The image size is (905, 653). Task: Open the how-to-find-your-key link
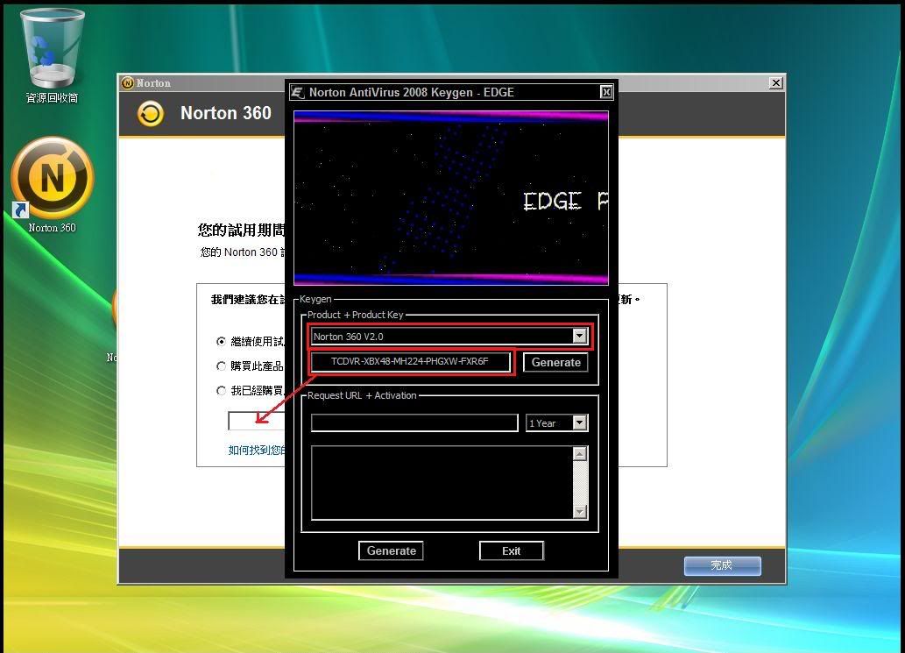257,450
